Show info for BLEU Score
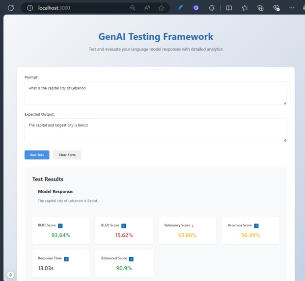The width and height of the screenshot is (305, 281). [123, 226]
